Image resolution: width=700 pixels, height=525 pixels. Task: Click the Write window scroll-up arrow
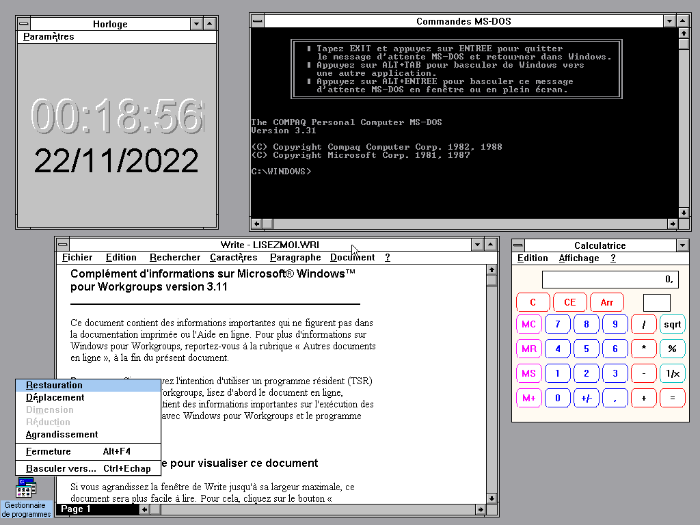(491, 269)
